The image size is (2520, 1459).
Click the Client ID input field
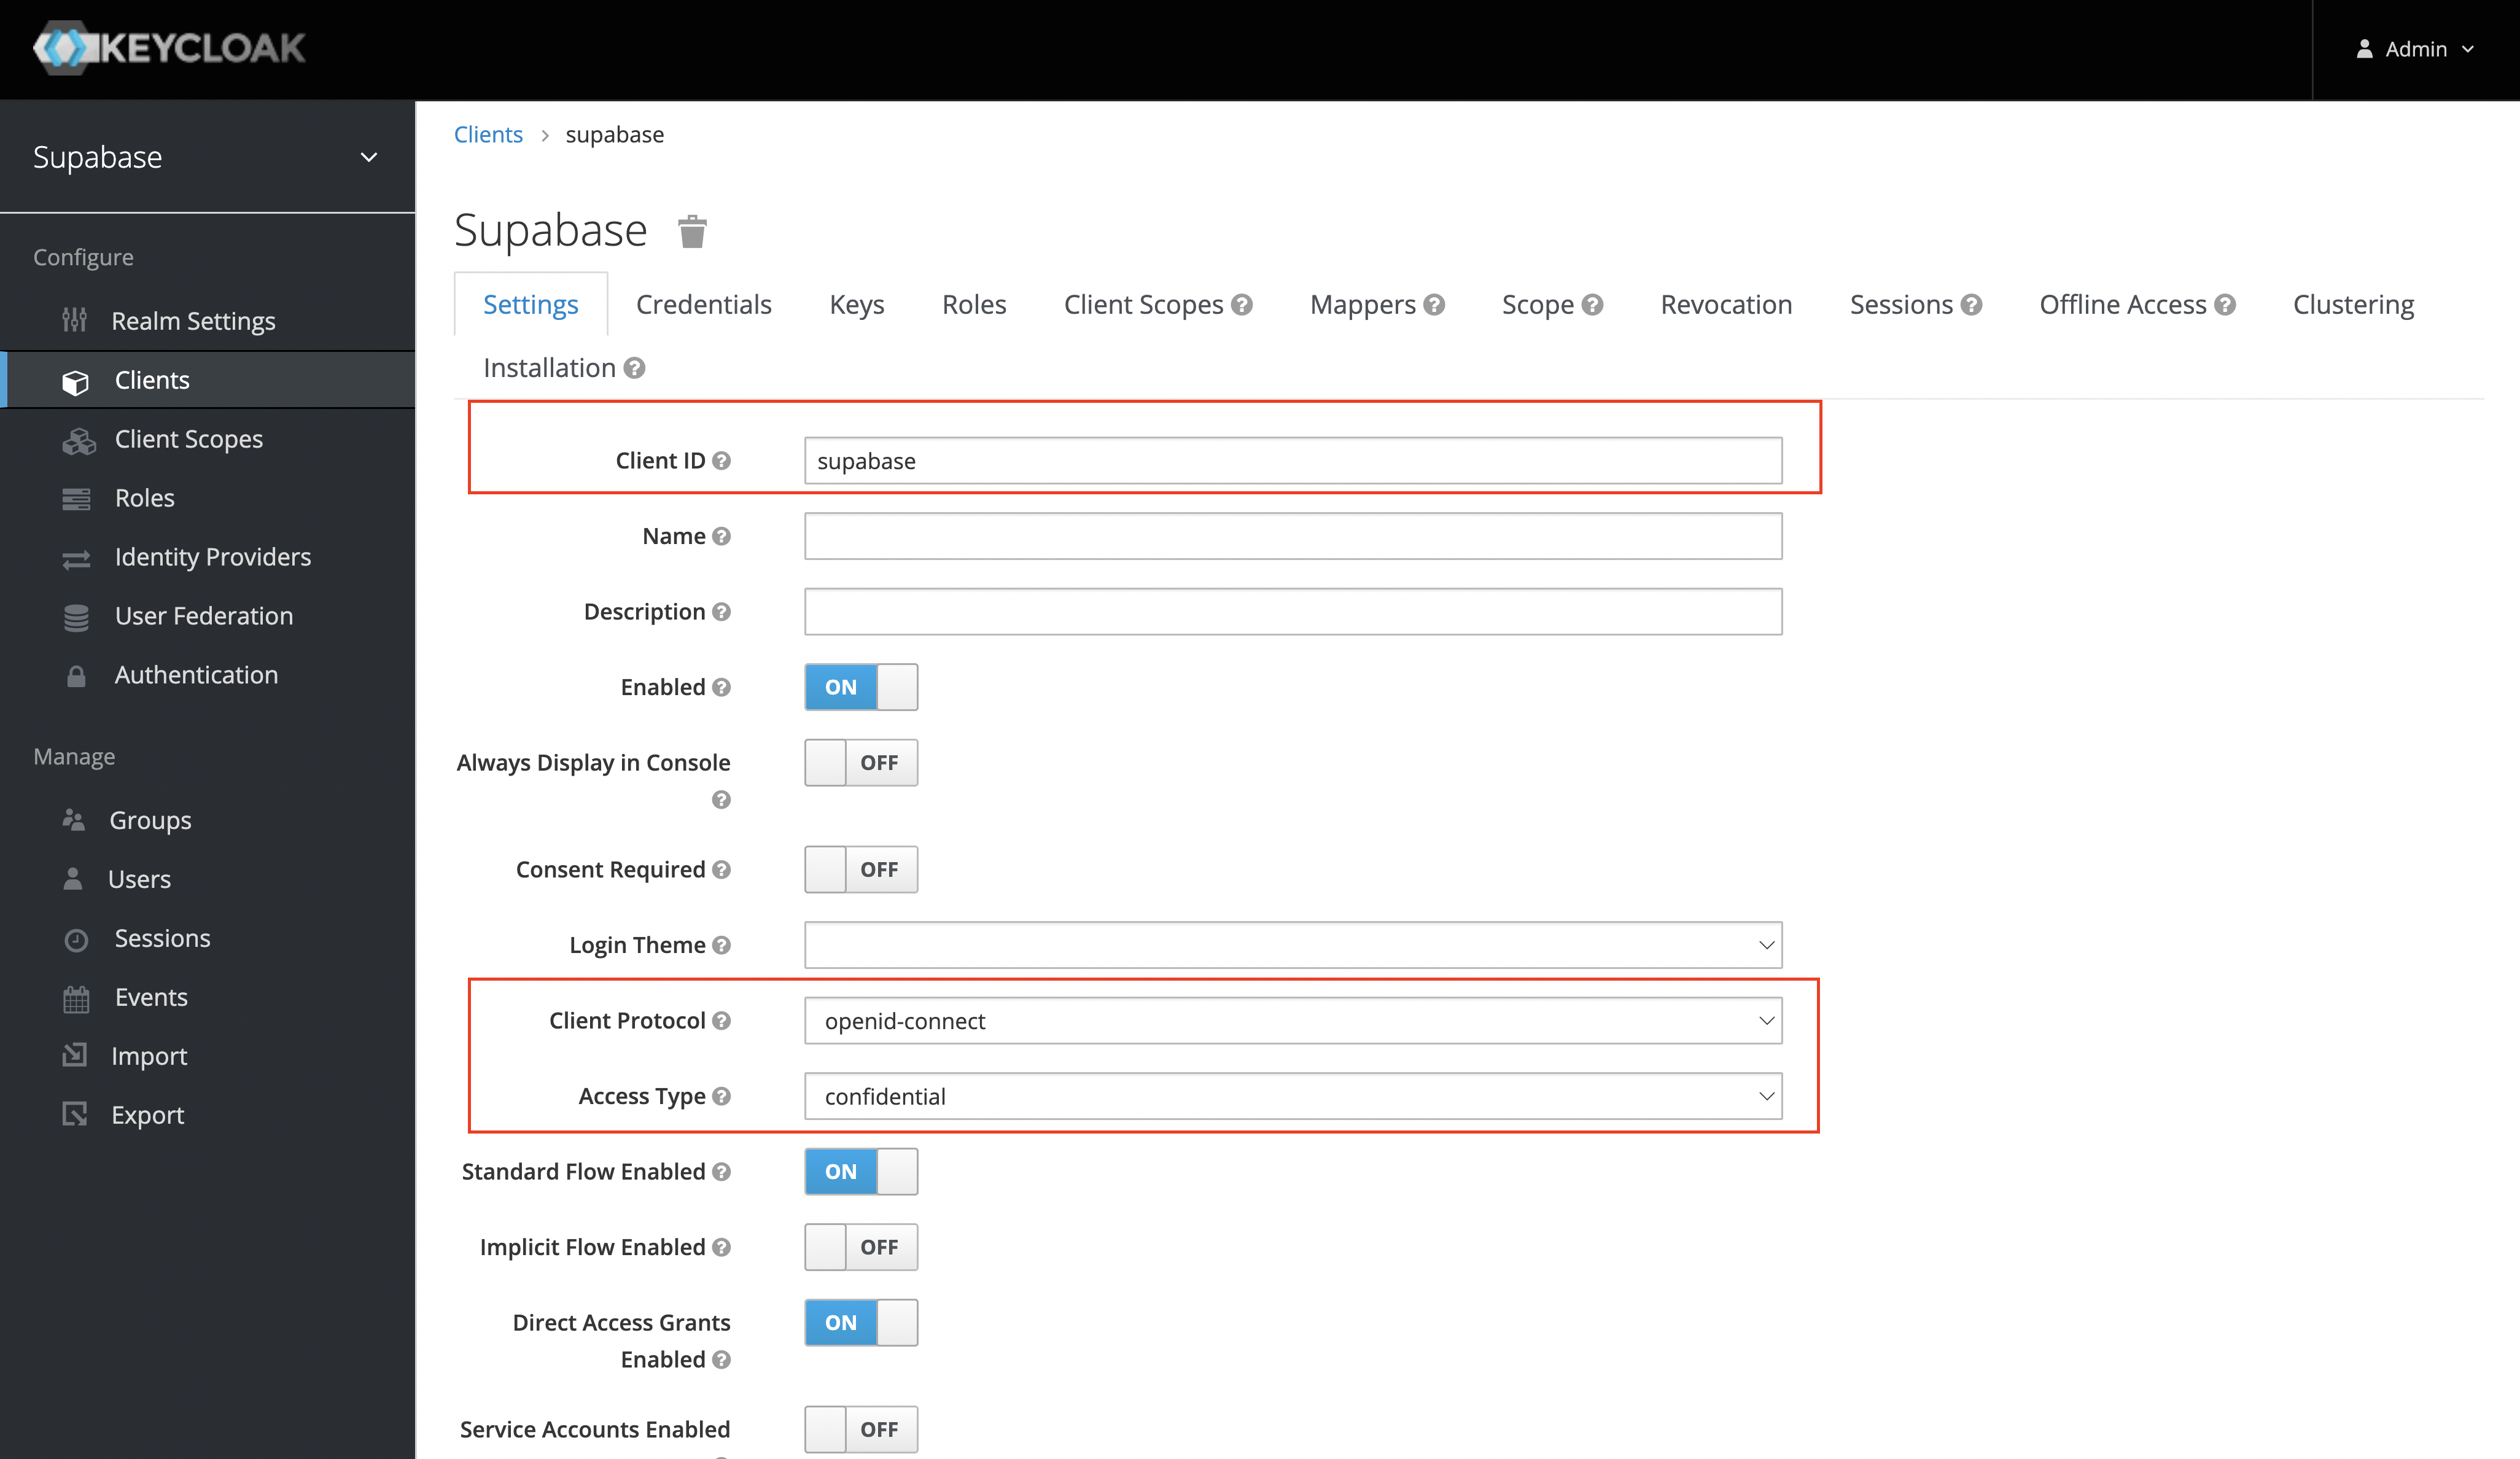pyautogui.click(x=1292, y=459)
